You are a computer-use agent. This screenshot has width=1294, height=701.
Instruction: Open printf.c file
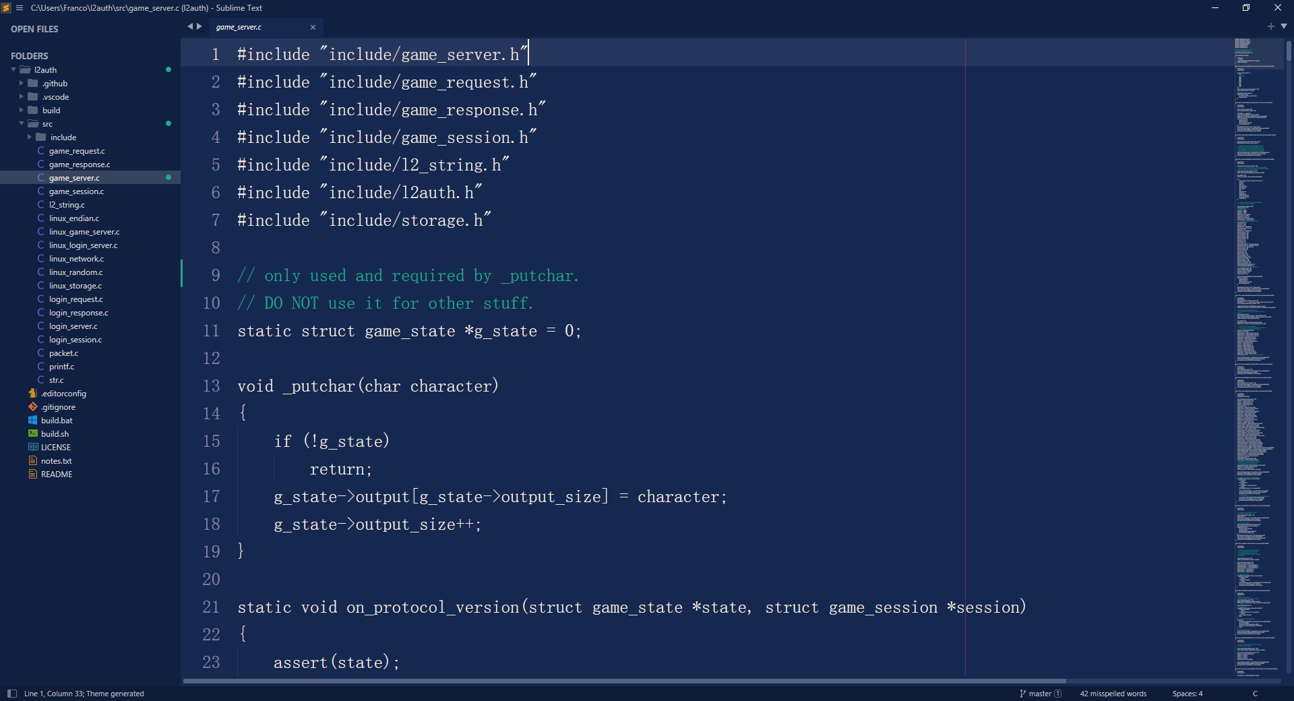point(61,367)
